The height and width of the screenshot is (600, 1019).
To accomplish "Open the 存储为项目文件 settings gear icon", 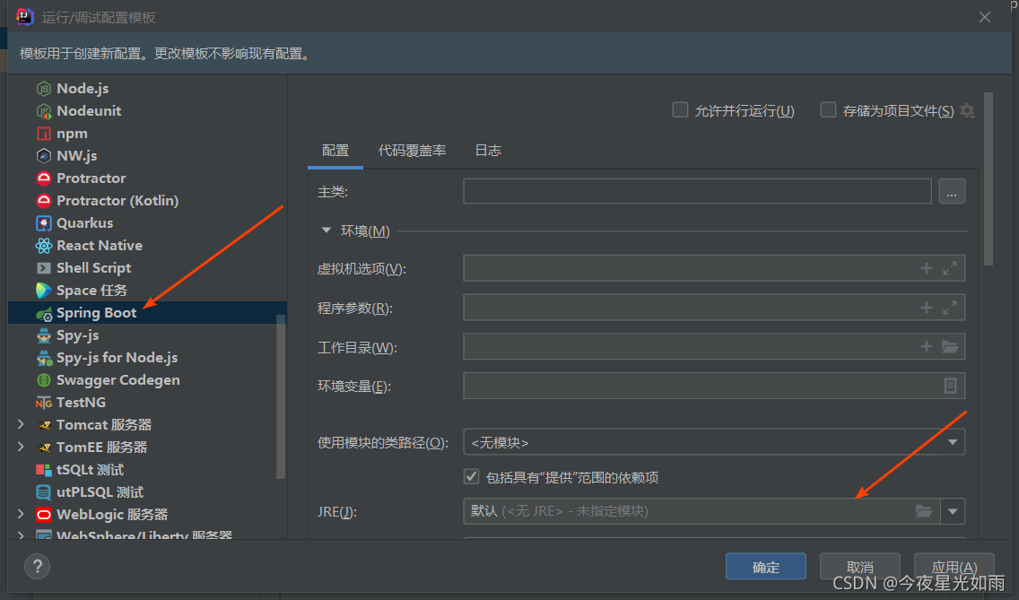I will (967, 110).
